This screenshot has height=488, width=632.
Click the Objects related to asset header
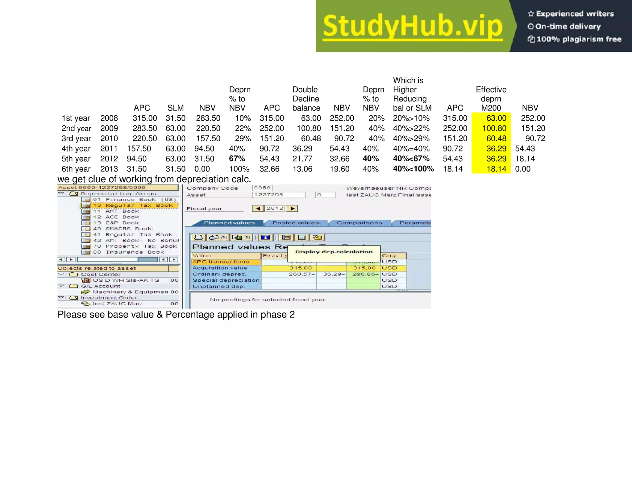pyautogui.click(x=113, y=268)
